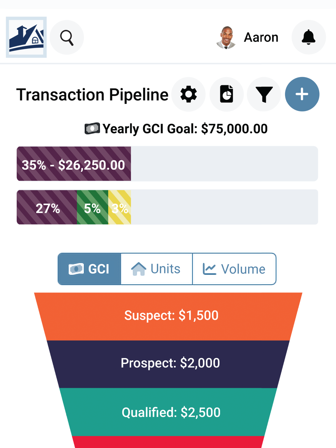Open the pie chart report icon
This screenshot has width=336, height=448.
click(226, 94)
